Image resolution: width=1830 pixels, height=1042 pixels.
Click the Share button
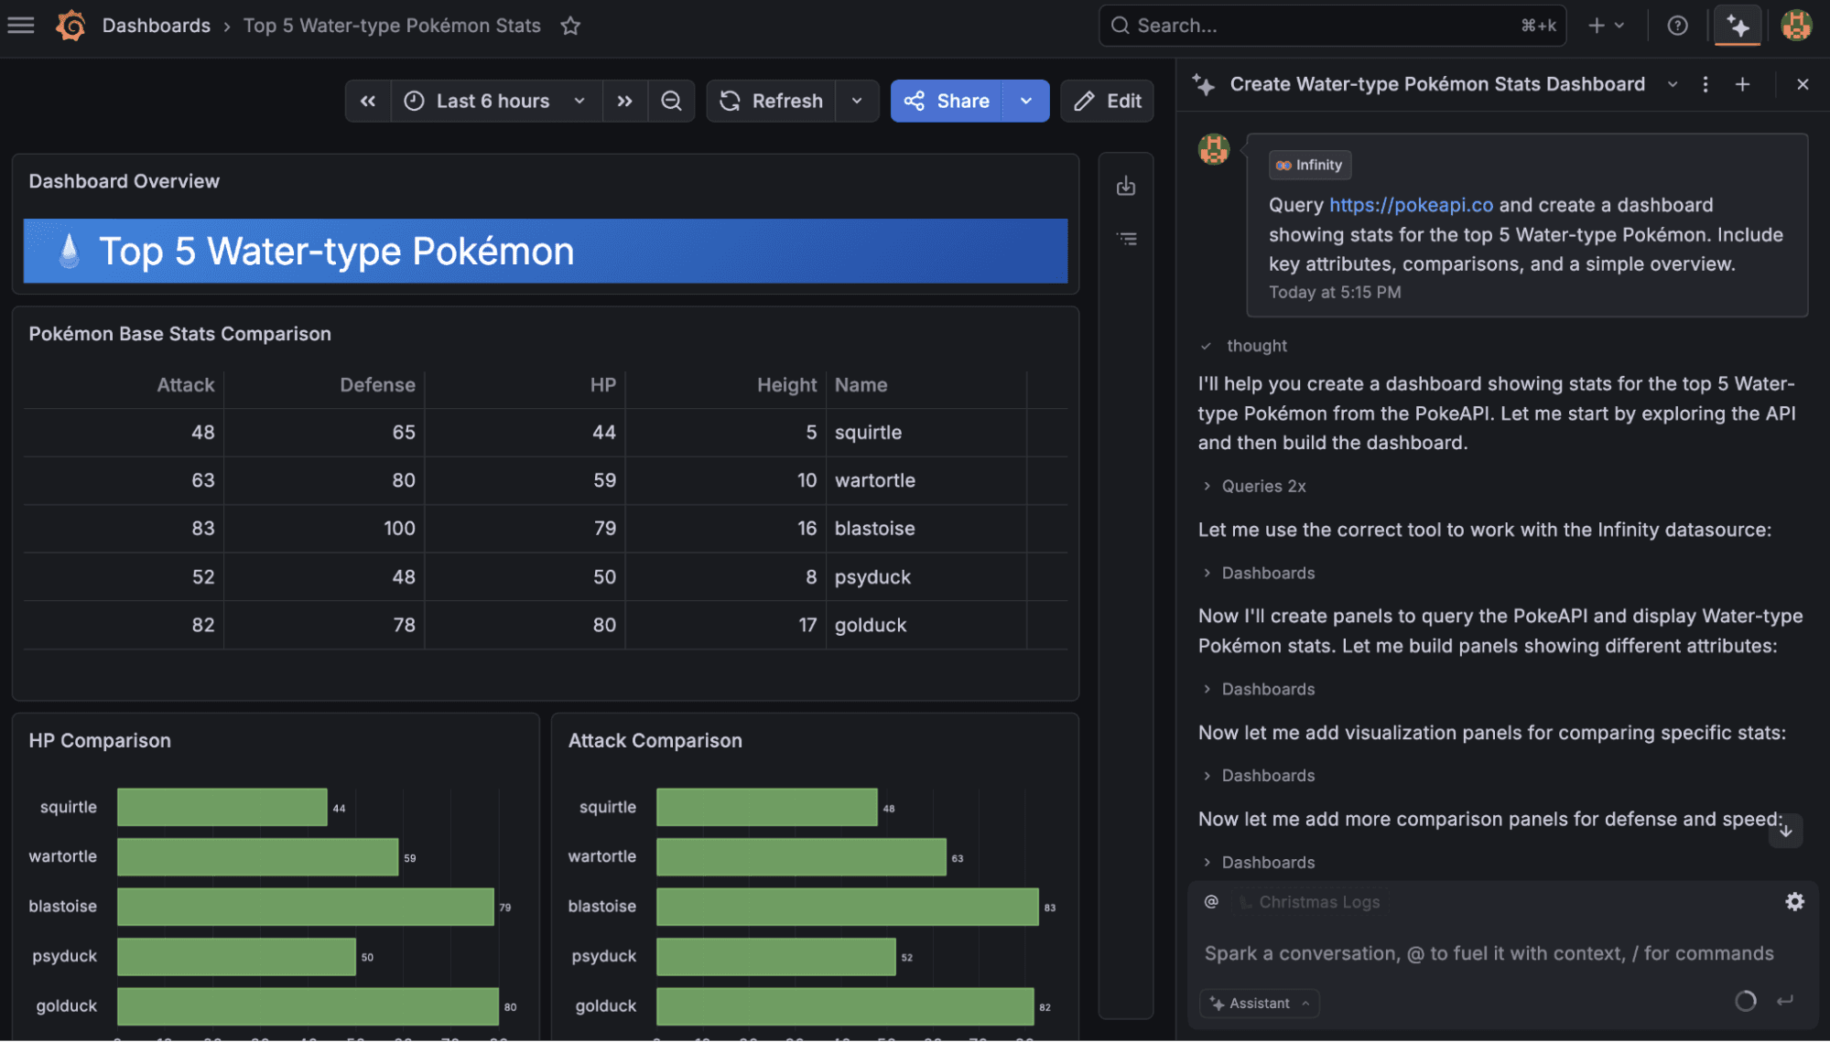coord(947,101)
